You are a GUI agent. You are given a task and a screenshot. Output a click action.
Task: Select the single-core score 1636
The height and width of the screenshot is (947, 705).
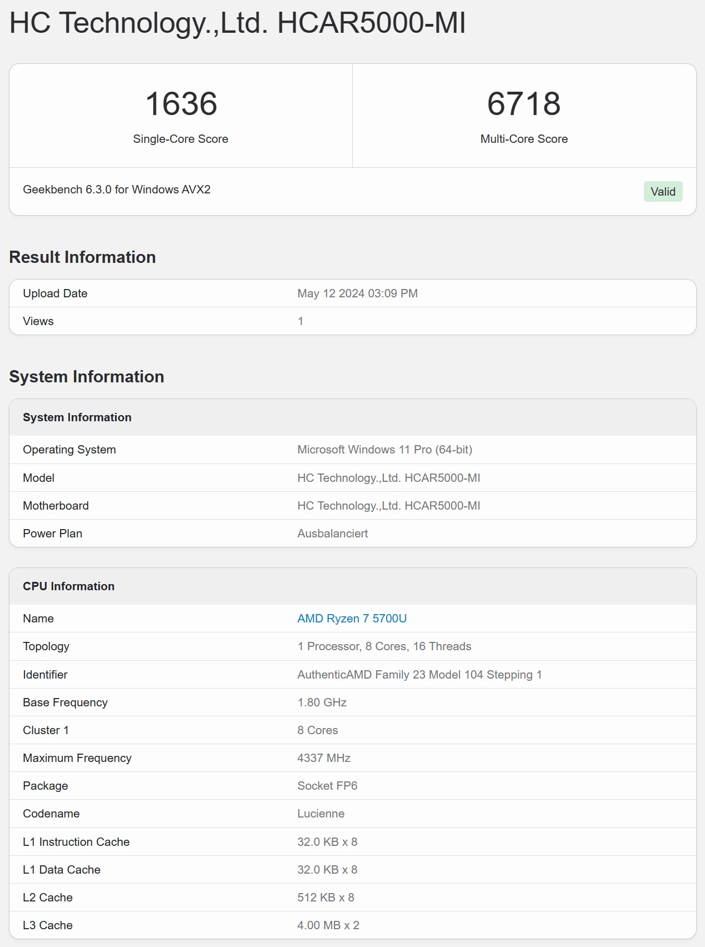(181, 104)
